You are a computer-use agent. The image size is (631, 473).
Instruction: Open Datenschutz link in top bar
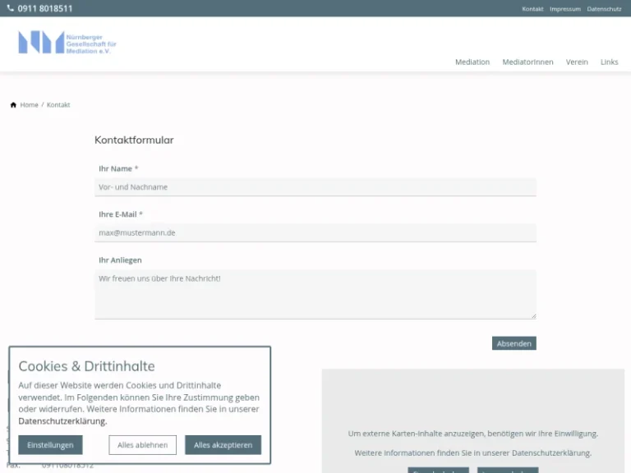pyautogui.click(x=604, y=9)
